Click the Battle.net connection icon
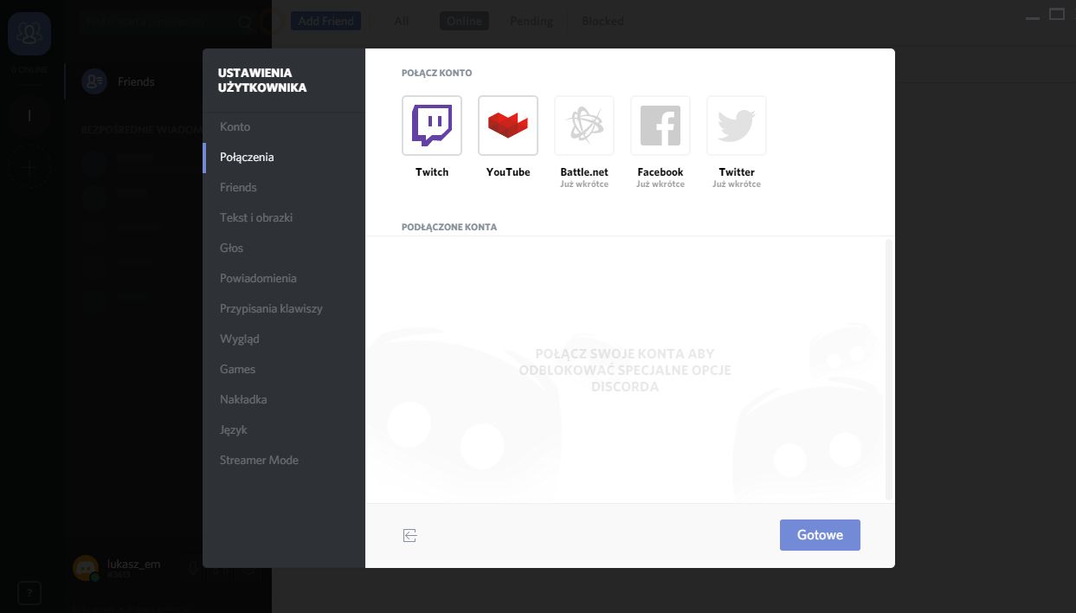The width and height of the screenshot is (1076, 613). point(584,126)
